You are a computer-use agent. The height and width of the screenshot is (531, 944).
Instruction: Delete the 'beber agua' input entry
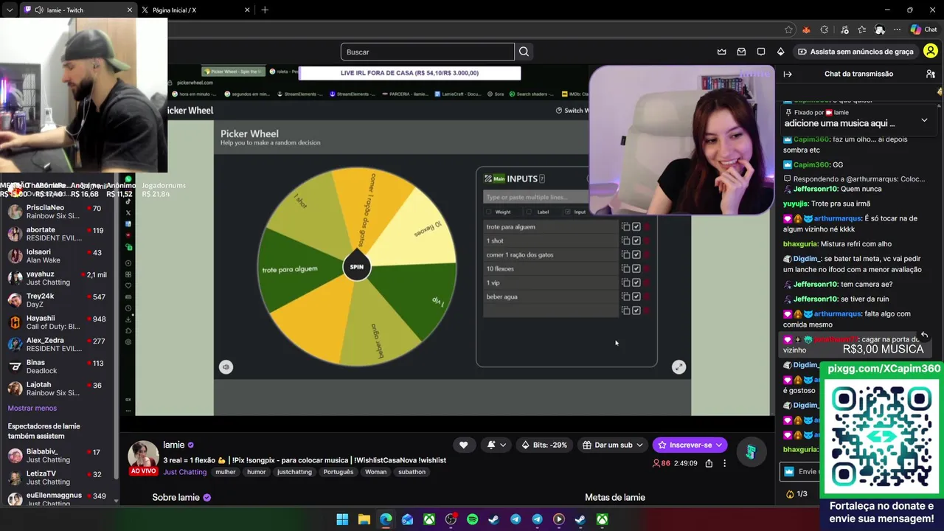coord(647,297)
